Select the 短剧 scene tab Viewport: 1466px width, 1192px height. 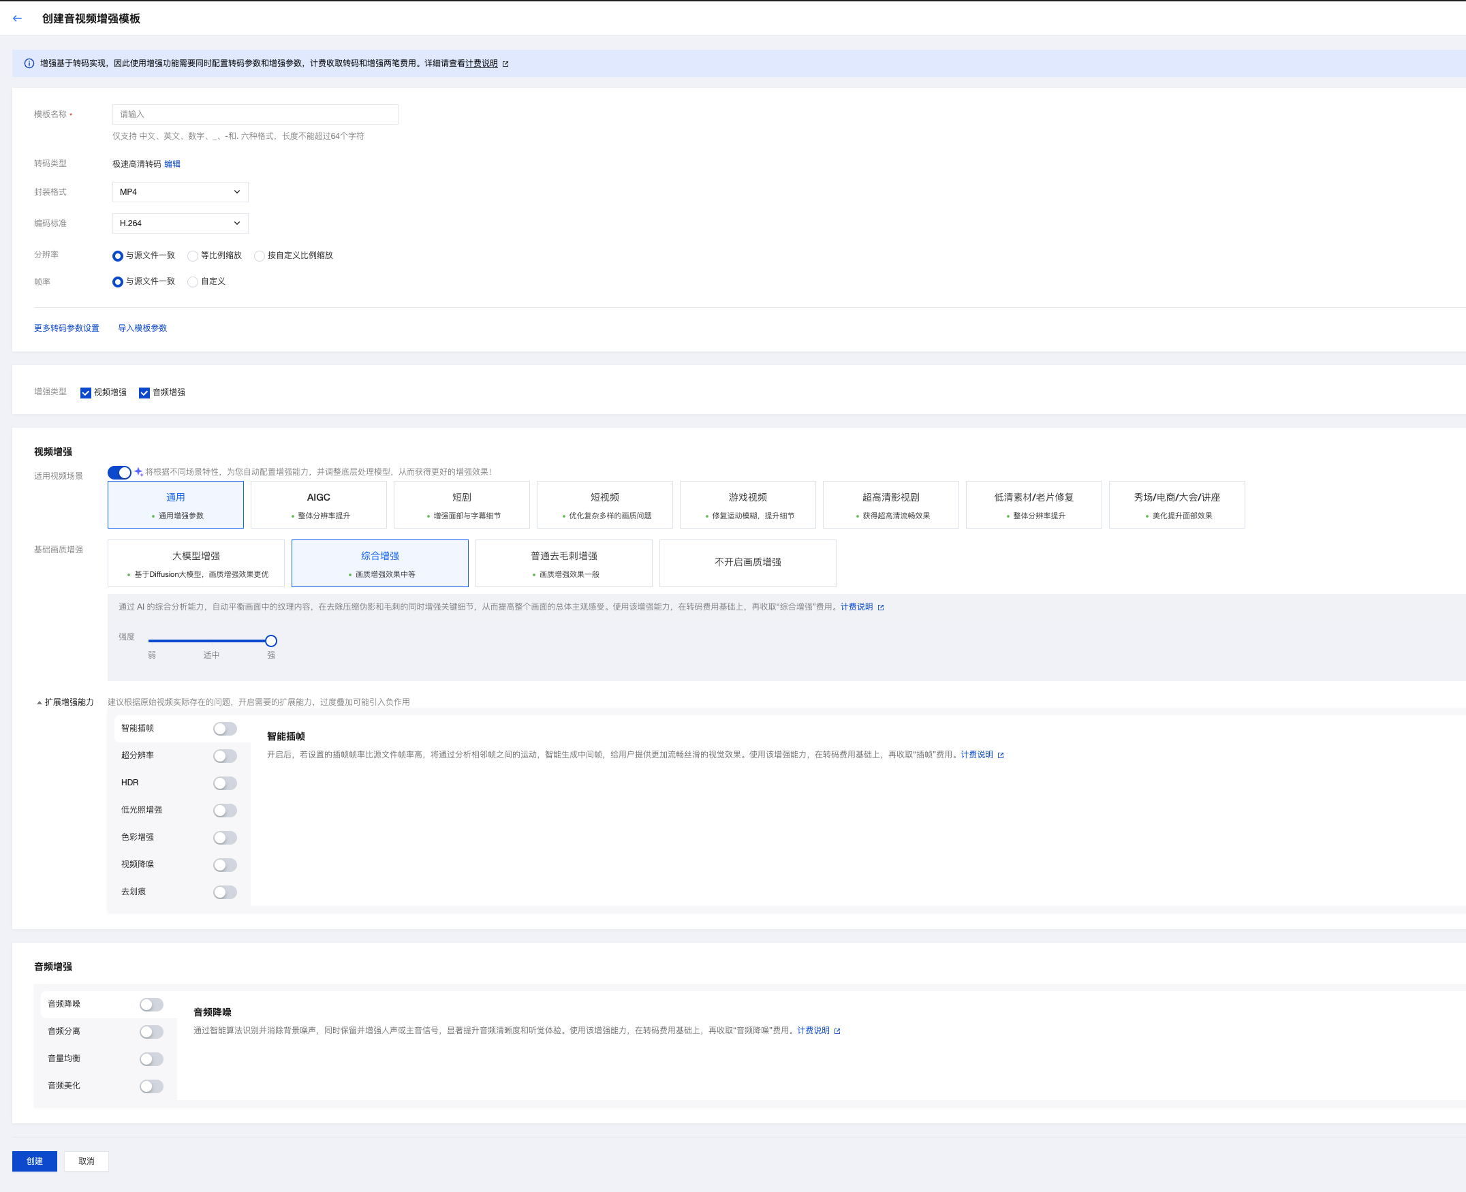(x=461, y=505)
